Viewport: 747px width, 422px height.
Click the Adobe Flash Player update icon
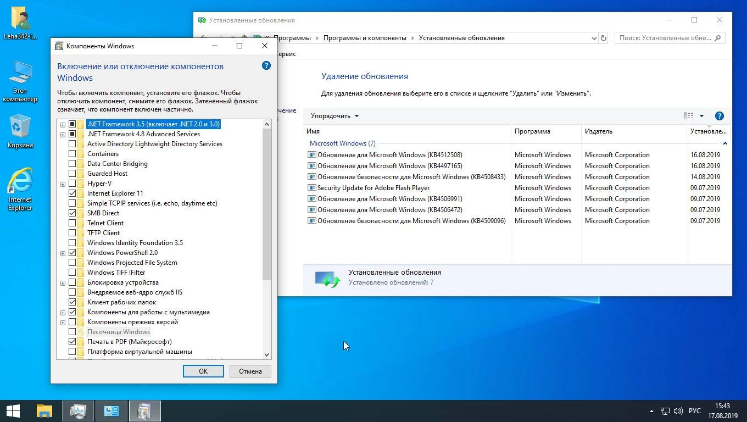click(x=312, y=188)
